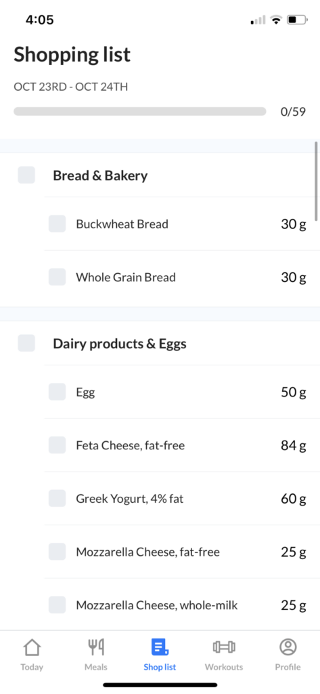Click the shopping progress bar
Image resolution: width=320 pixels, height=694 pixels.
point(139,111)
